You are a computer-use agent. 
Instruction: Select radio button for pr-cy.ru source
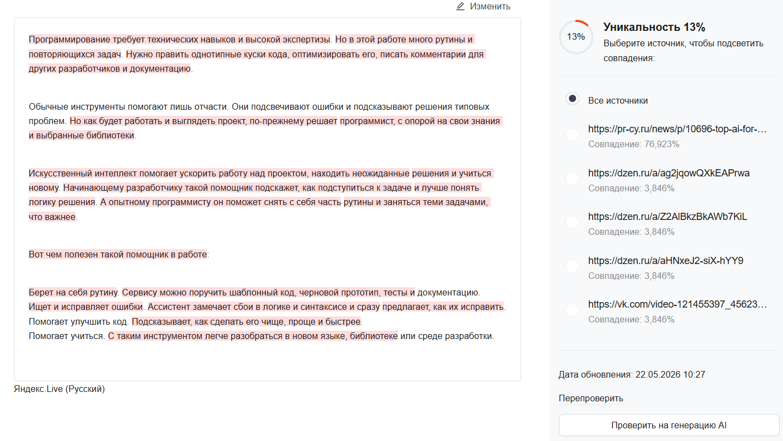click(573, 135)
